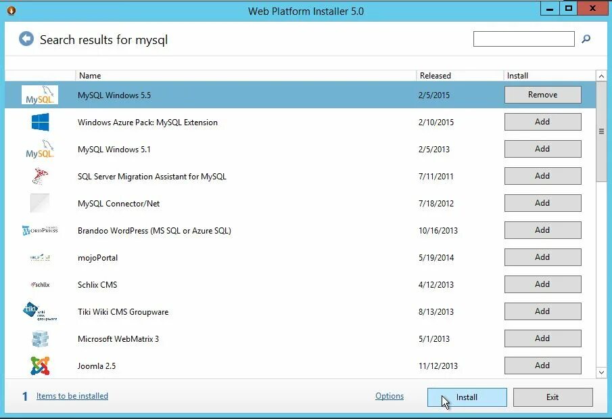
Task: Click the release date 10/16/2013
Action: (438, 231)
